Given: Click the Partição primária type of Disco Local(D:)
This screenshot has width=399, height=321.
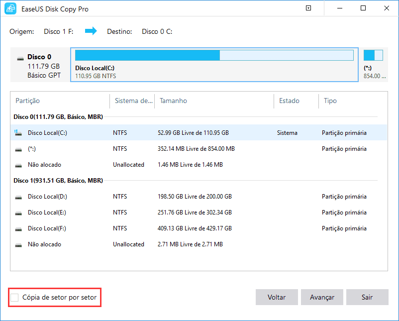Looking at the screenshot, I should coord(344,197).
